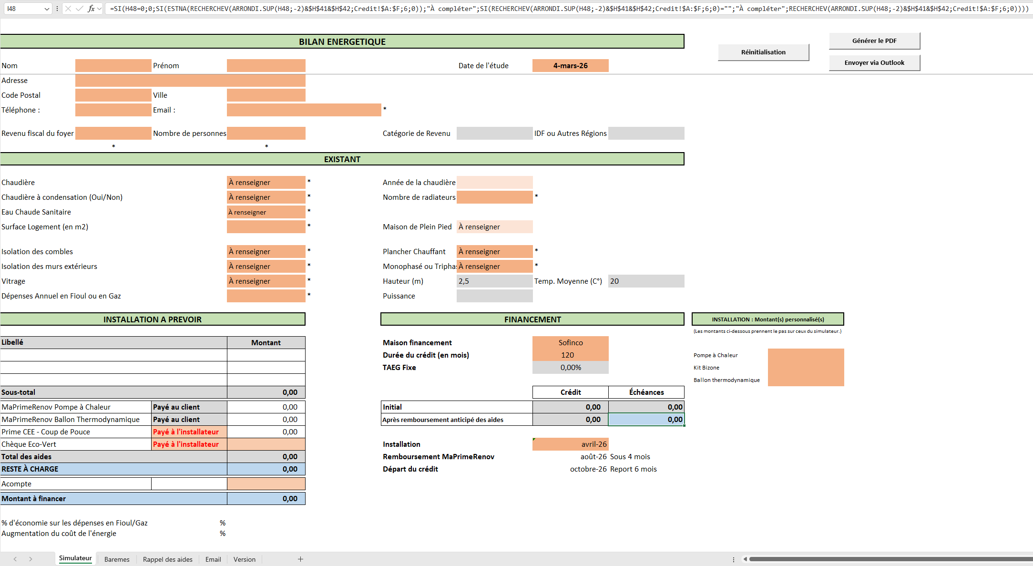Viewport: 1033px width, 566px height.
Task: Switch to the Email sheet tab
Action: 213,559
